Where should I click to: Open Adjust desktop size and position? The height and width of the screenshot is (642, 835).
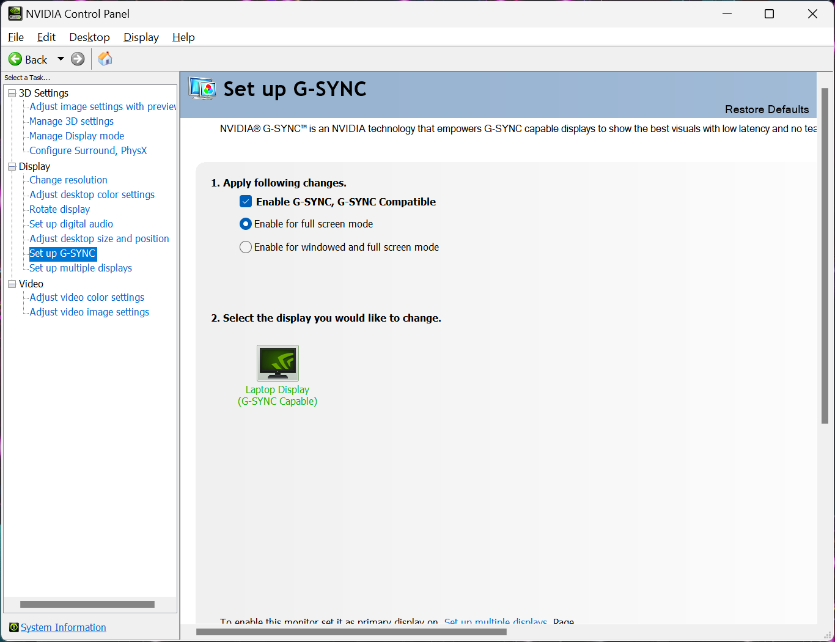[100, 238]
